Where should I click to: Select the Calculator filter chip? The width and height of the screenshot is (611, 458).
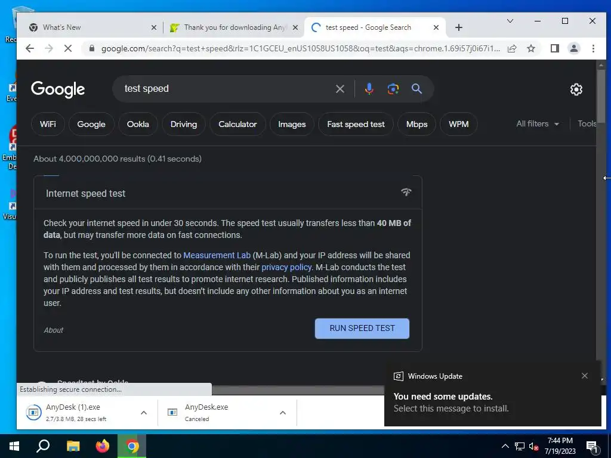coord(237,124)
